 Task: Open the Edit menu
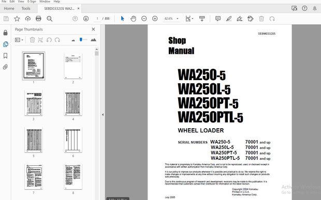click(x=12, y=2)
